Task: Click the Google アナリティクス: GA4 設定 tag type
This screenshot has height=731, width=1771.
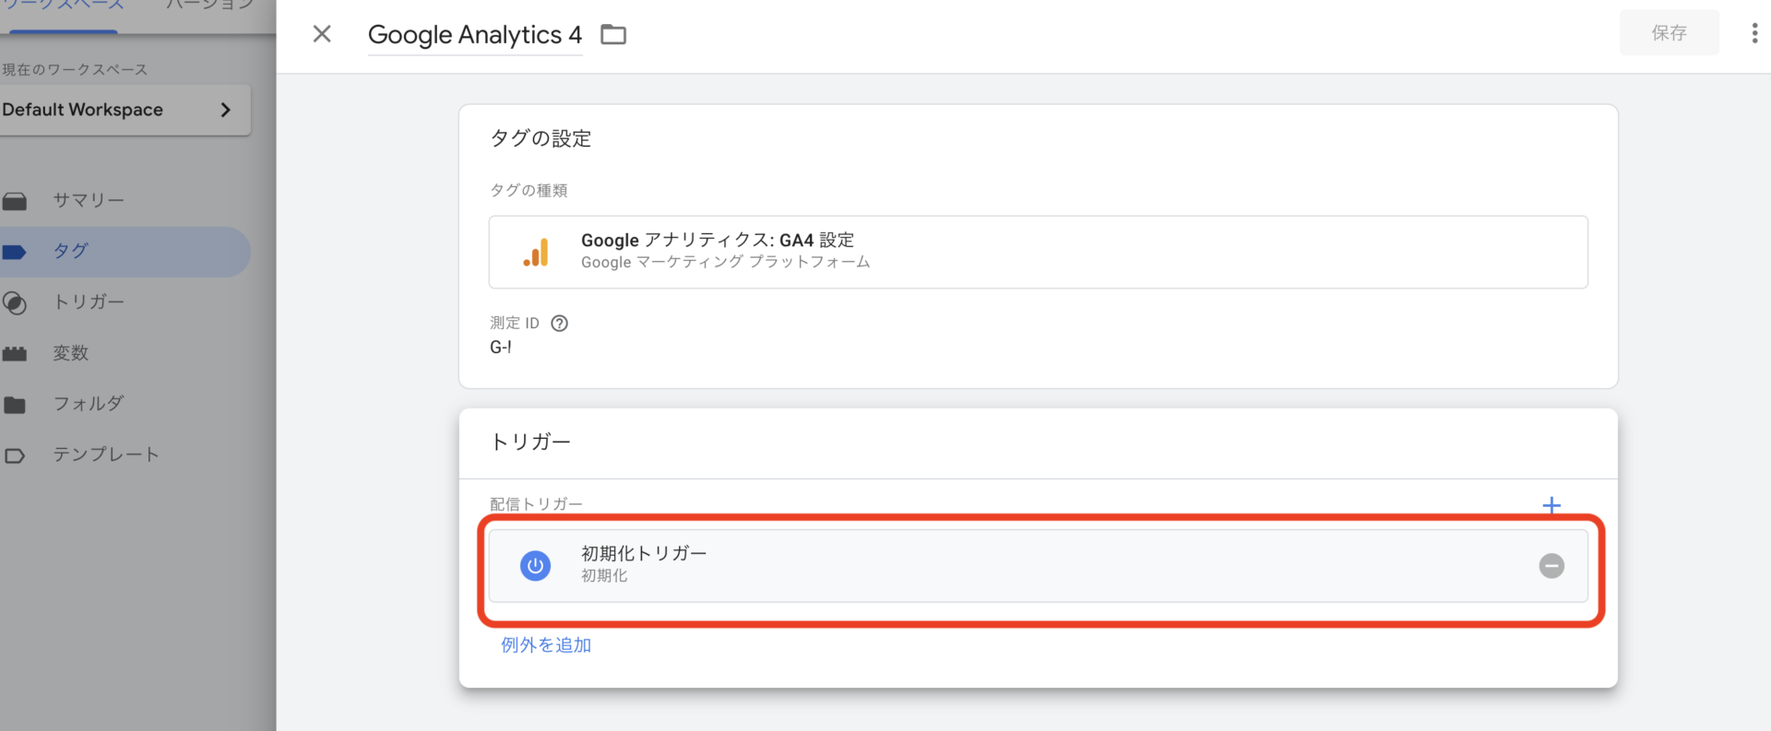Action: pos(1038,252)
